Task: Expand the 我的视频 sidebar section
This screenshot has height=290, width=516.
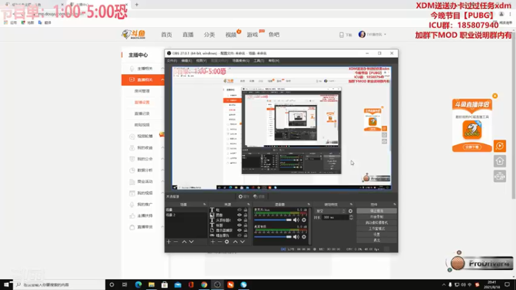Action: (x=163, y=193)
